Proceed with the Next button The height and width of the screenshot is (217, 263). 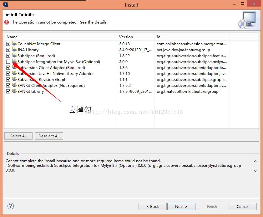pos(181,206)
